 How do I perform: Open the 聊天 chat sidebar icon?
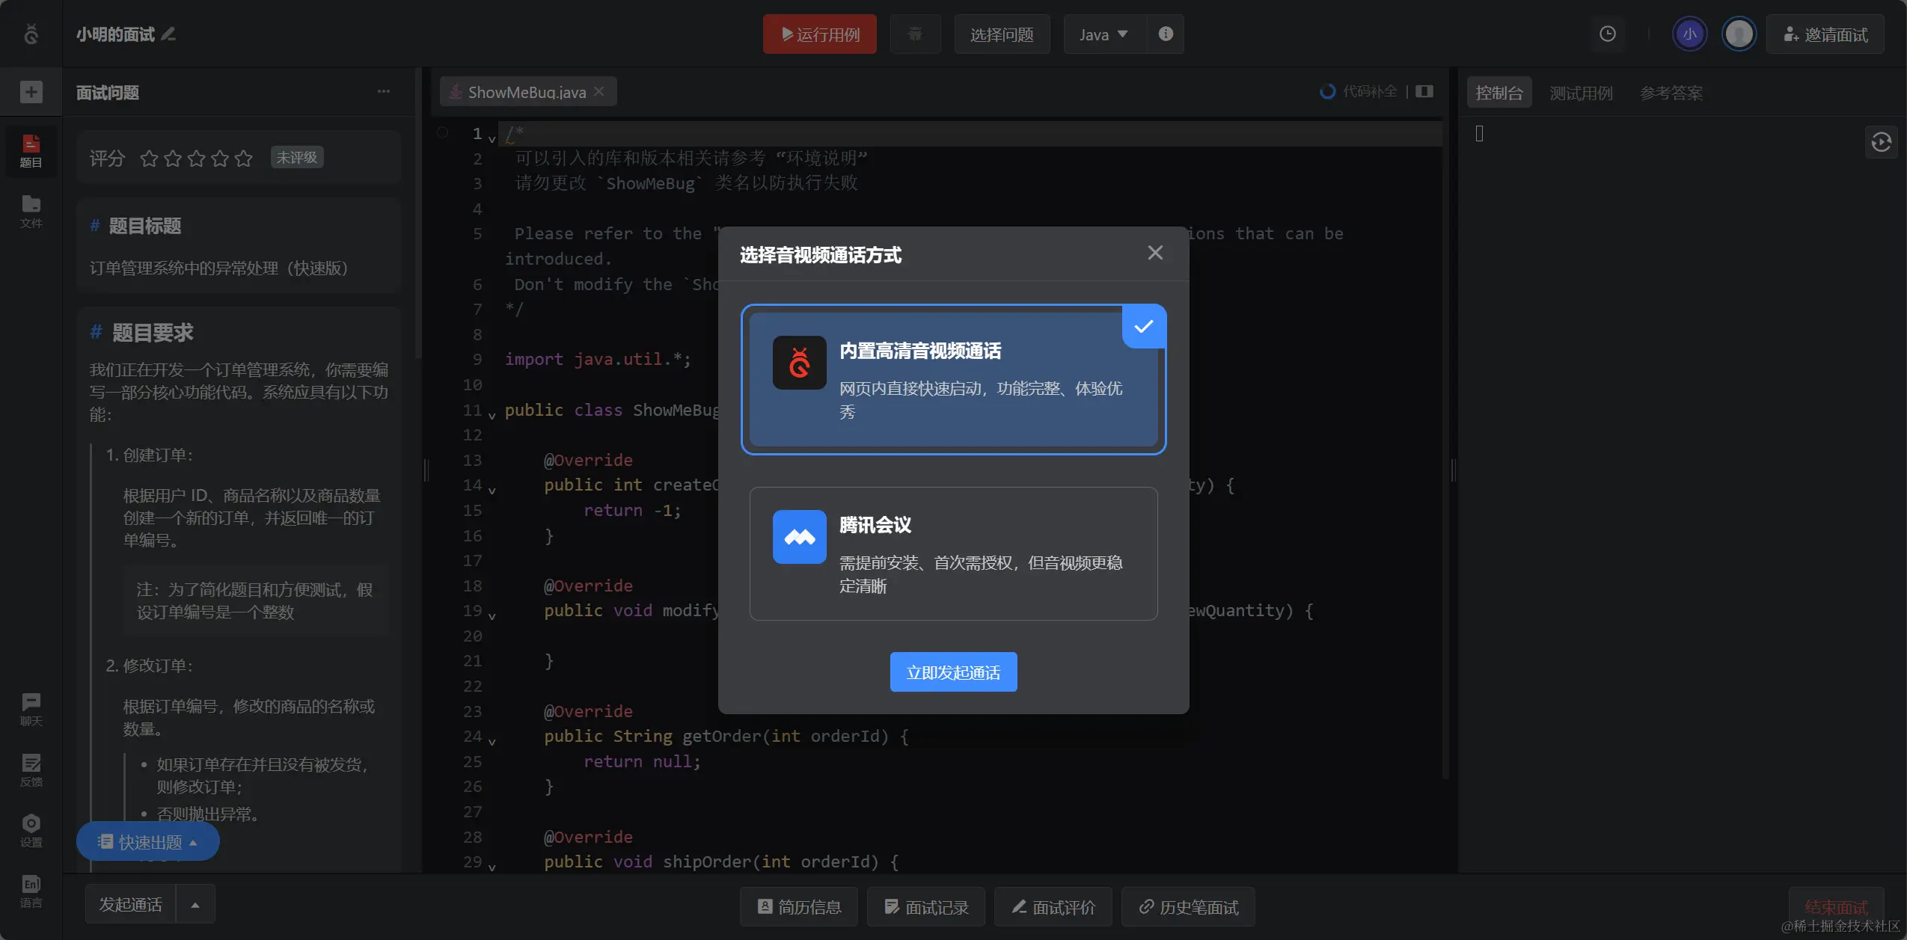31,708
